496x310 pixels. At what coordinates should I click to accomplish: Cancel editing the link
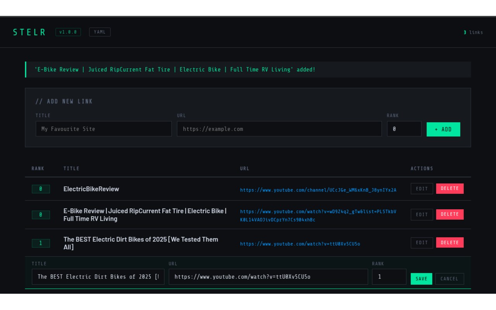pyautogui.click(x=449, y=279)
